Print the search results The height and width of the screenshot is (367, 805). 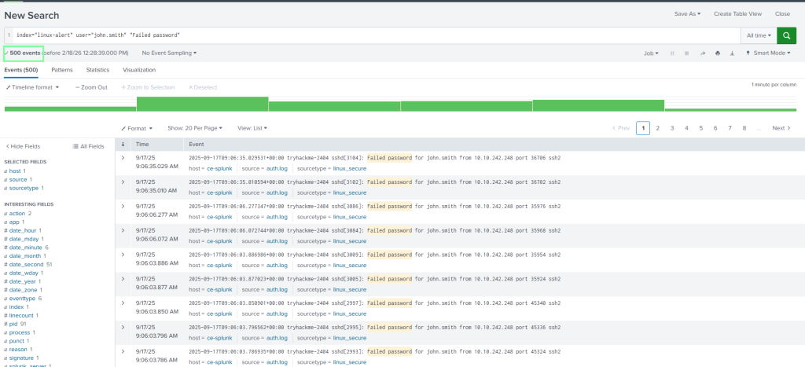pyautogui.click(x=717, y=53)
